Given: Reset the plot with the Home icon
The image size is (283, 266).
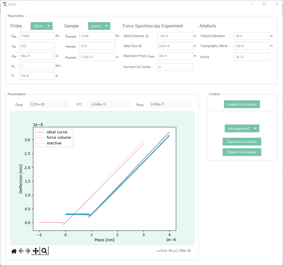Looking at the screenshot, I should [14, 251].
